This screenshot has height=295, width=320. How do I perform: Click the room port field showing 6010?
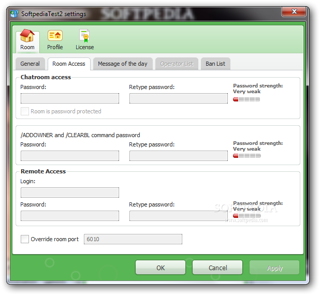point(133,239)
